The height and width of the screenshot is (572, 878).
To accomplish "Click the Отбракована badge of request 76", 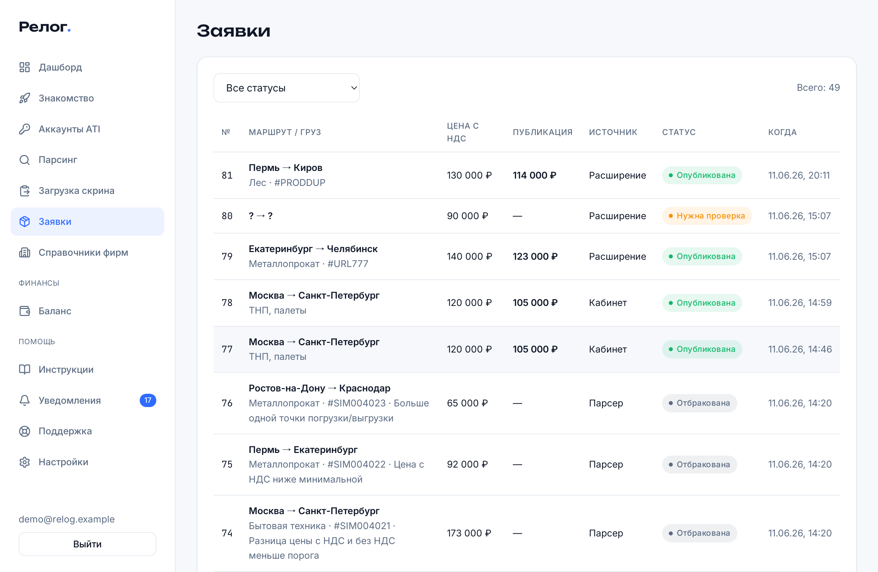I will click(699, 403).
